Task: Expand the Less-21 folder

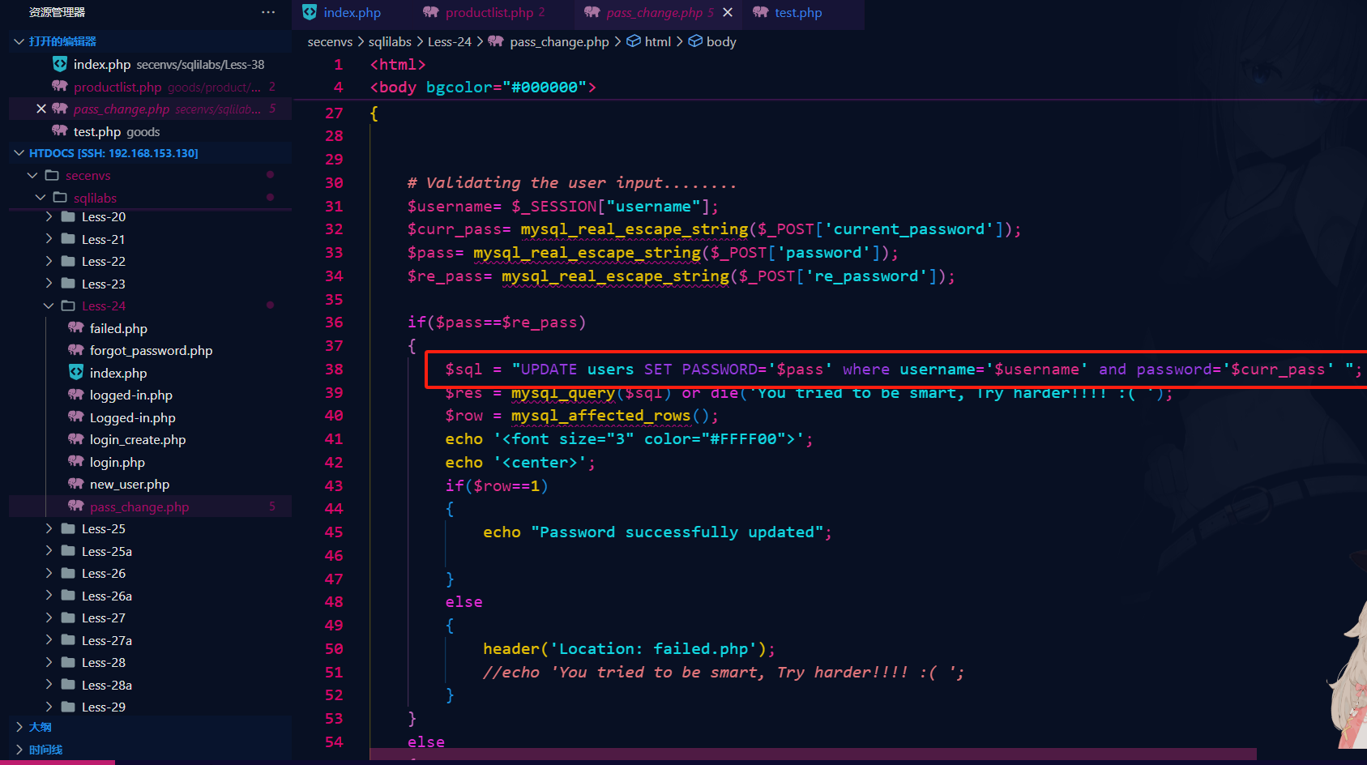Action: tap(49, 239)
